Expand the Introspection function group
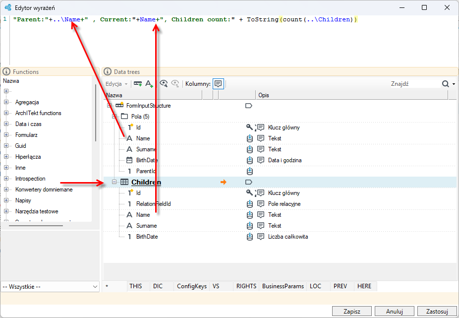 click(6, 179)
